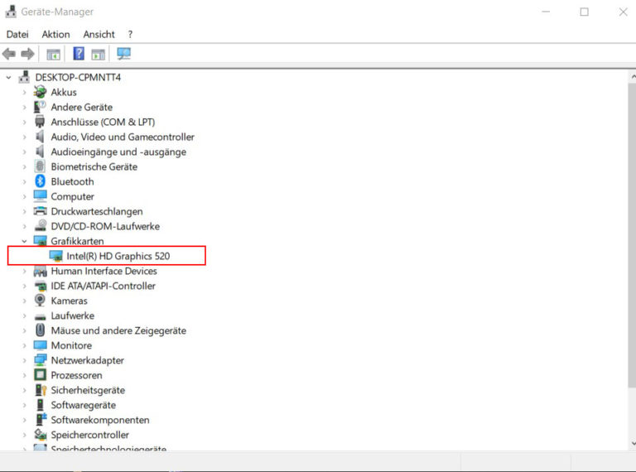Screen dimensions: 636x472
Task: Expand the Prozessoren category arrow
Action: 24,375
